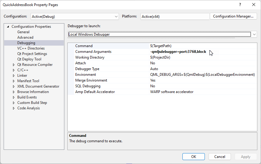Select Build Events label
Viewport: 261px width, 164px height.
(27, 98)
